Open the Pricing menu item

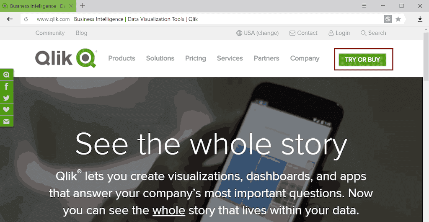[x=196, y=59]
